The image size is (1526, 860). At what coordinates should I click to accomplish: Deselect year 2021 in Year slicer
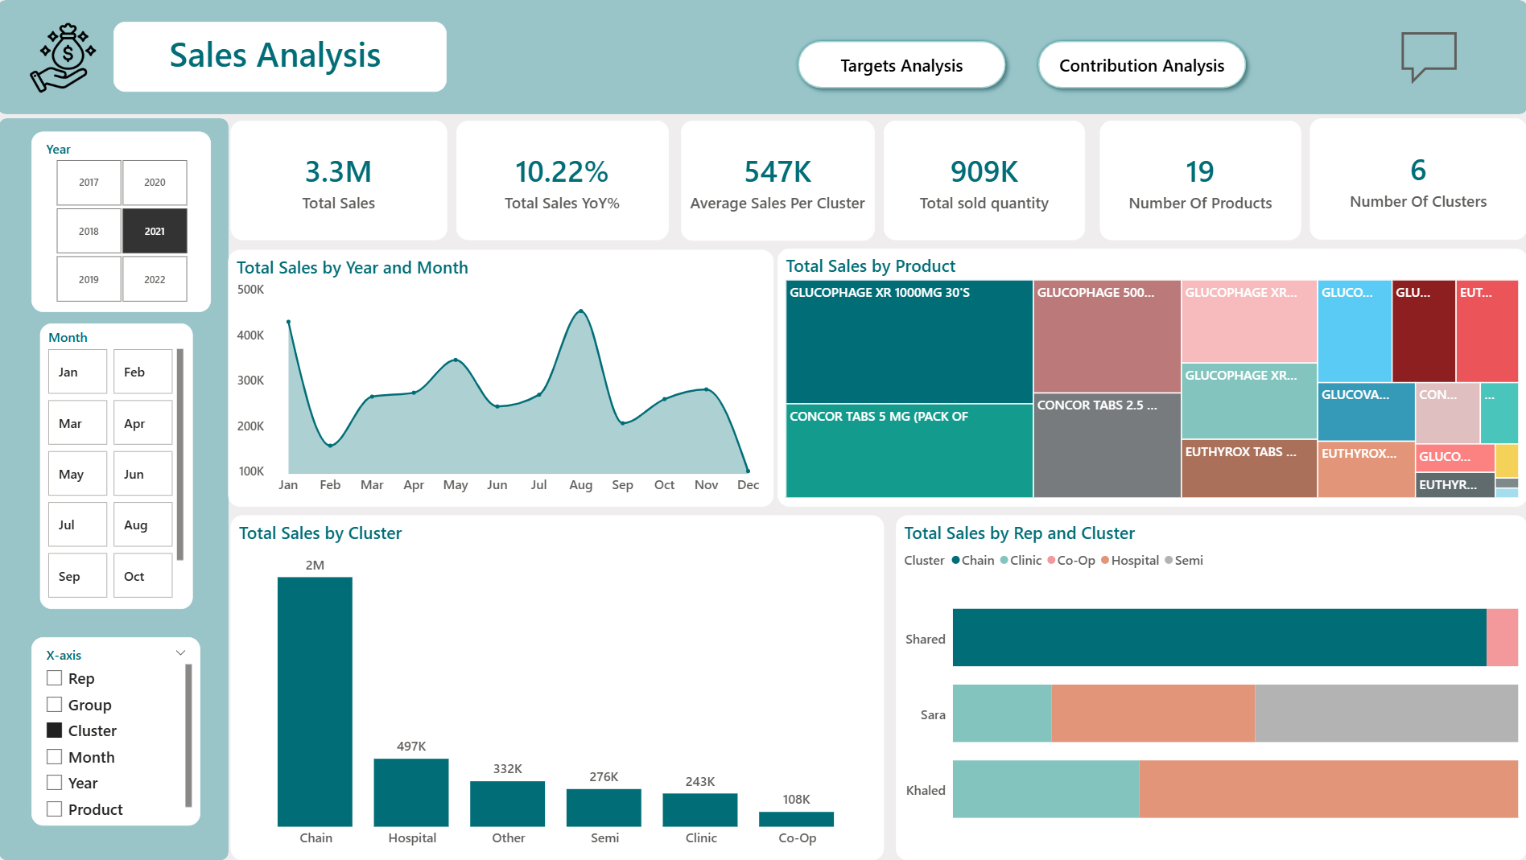tap(155, 231)
